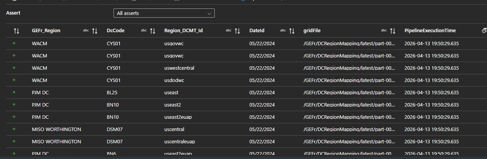This screenshot has width=487, height=159.
Task: Expand the usdodwc row with plus icon
Action: 14,80
